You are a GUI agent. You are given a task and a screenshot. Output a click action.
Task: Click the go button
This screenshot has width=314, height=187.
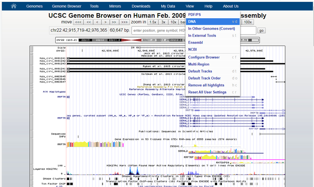[261, 31]
